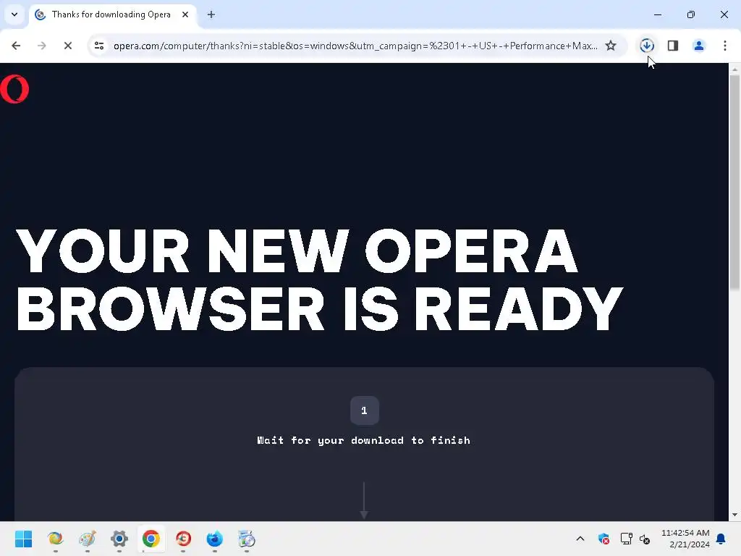The image size is (741, 556).
Task: Open Settings gear from taskbar
Action: click(119, 539)
